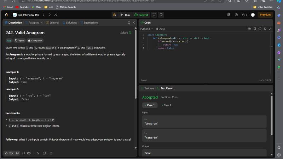
Task: Open the 183 comments
Action: tap(26, 153)
